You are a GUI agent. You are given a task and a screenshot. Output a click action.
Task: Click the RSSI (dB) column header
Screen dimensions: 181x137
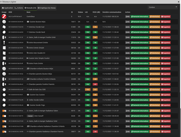click(x=96, y=12)
